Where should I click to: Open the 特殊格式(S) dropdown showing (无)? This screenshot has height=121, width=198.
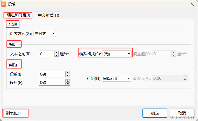click(117, 54)
